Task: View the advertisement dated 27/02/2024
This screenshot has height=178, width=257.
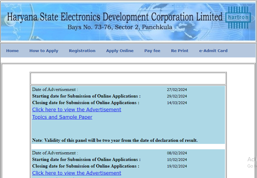Action: [77, 109]
